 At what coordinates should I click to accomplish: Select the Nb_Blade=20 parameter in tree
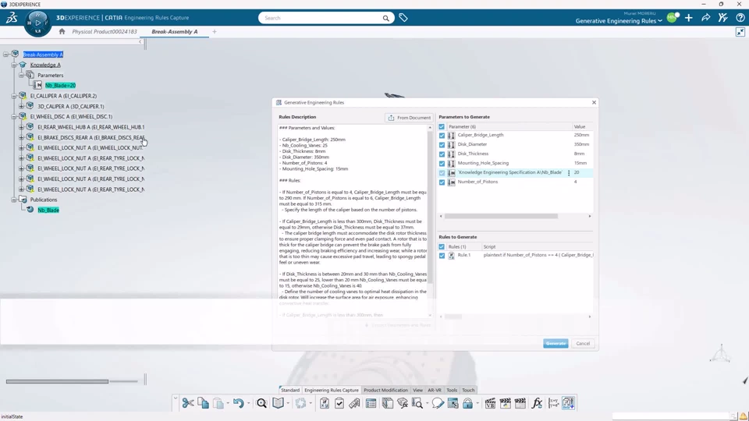point(60,86)
